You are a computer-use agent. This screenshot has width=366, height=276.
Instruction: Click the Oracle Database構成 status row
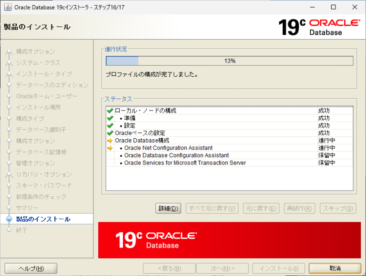pos(229,140)
